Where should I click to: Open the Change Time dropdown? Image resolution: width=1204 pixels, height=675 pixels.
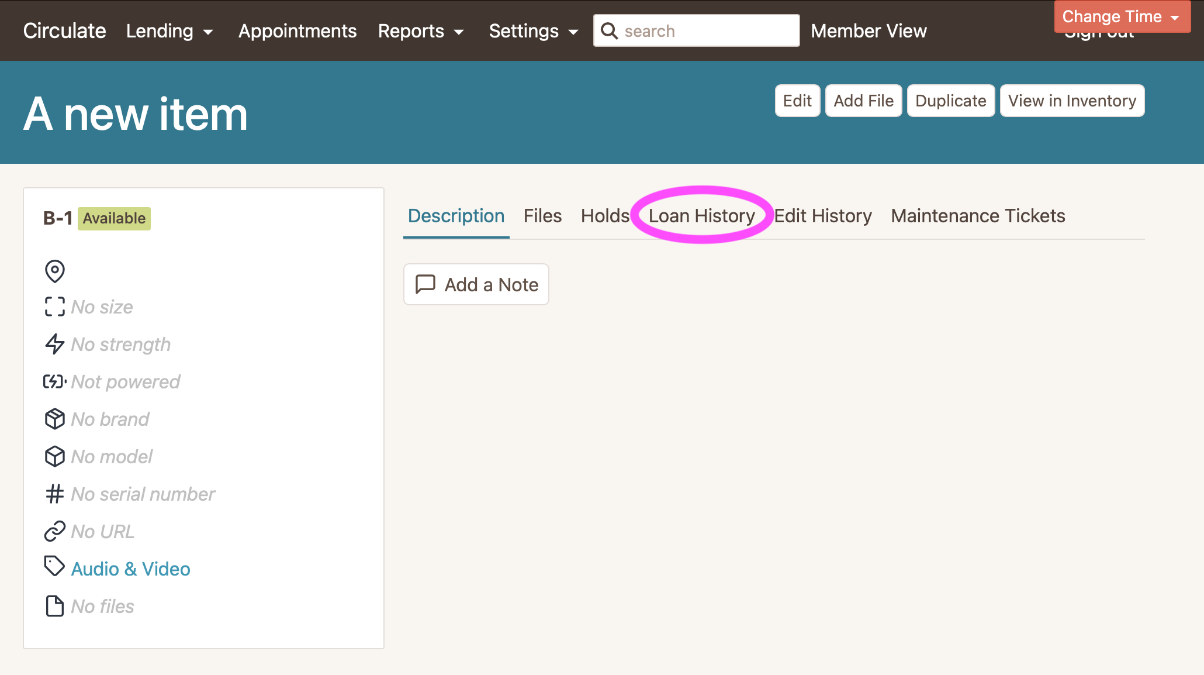[x=1122, y=16]
